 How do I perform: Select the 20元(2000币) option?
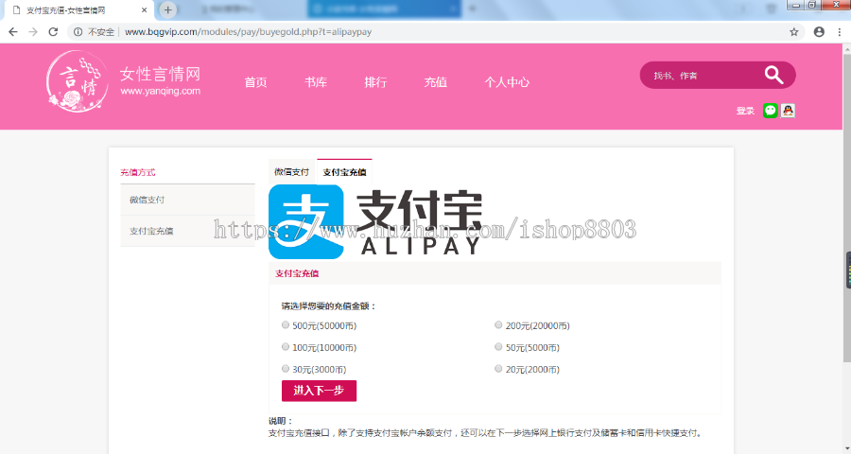click(498, 369)
